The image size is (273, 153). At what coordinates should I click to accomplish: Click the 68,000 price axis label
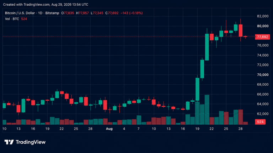click(x=263, y=85)
